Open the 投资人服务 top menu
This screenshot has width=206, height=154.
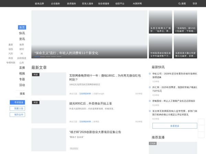point(88,3)
